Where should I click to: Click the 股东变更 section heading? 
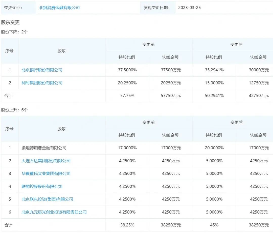click(10, 22)
